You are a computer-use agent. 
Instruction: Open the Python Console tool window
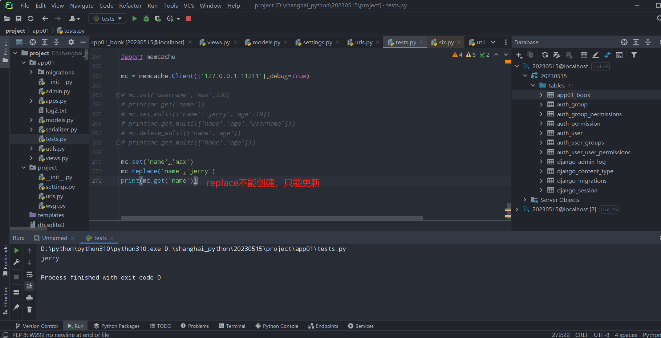(x=277, y=326)
